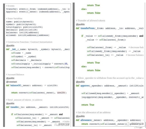Viewport: 146px width, 129px height.
Task: Click the transferFrom function name
Action: click(x=87, y=28)
